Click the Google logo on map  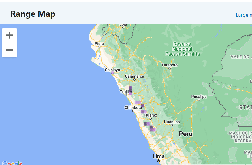pos(12,163)
